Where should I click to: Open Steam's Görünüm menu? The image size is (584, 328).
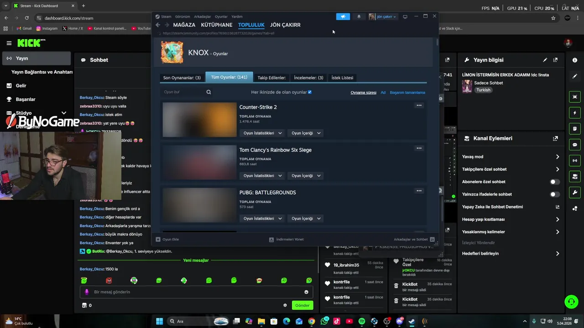[x=182, y=16]
